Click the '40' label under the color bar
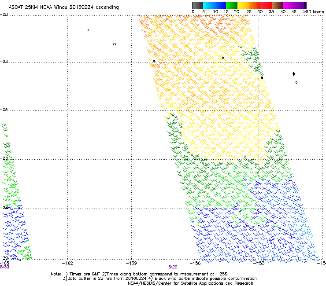The image size is (326, 286). point(283,12)
